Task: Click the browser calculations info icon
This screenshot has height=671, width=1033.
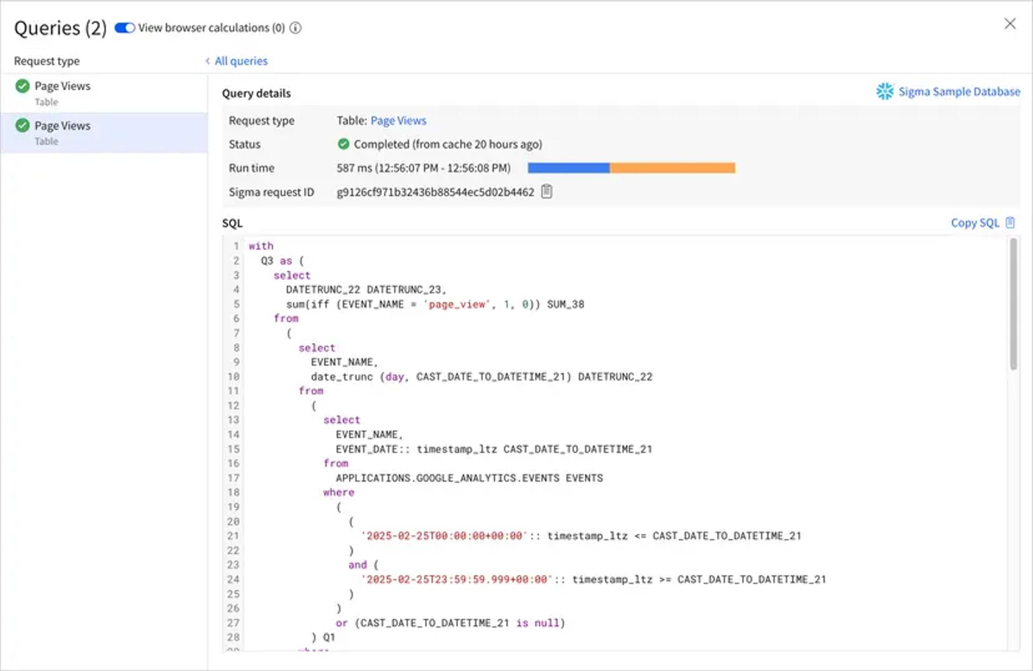Action: click(295, 28)
